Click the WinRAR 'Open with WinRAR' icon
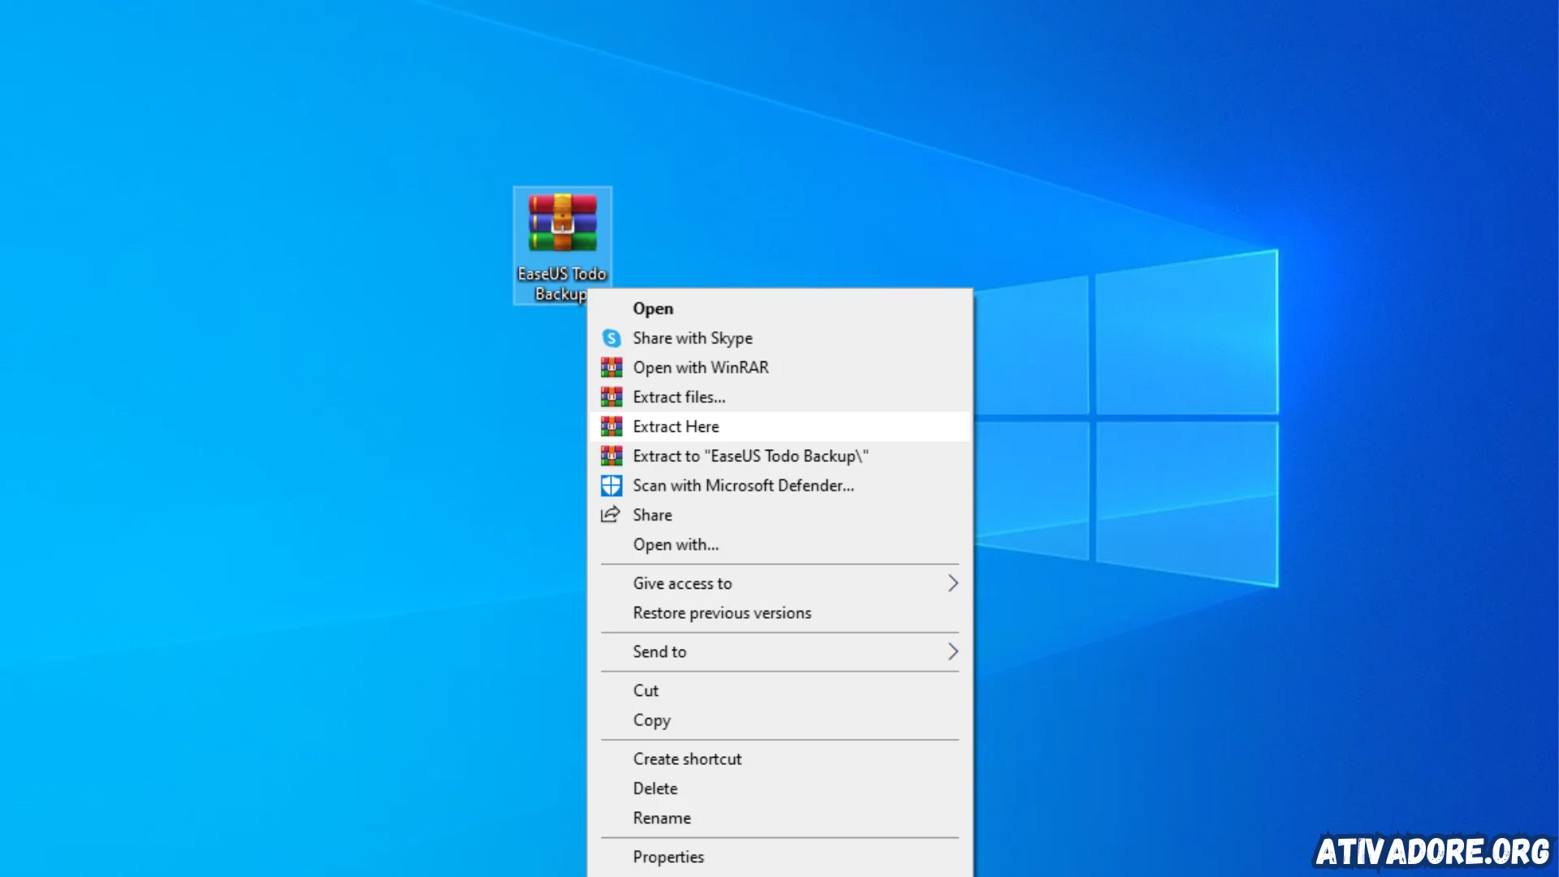The image size is (1559, 877). click(611, 366)
